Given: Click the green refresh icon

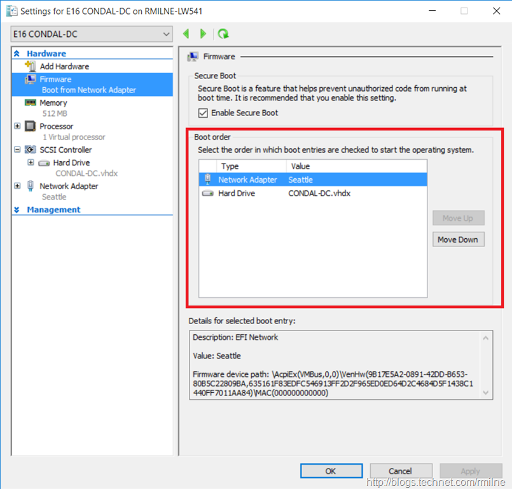Looking at the screenshot, I should [223, 34].
